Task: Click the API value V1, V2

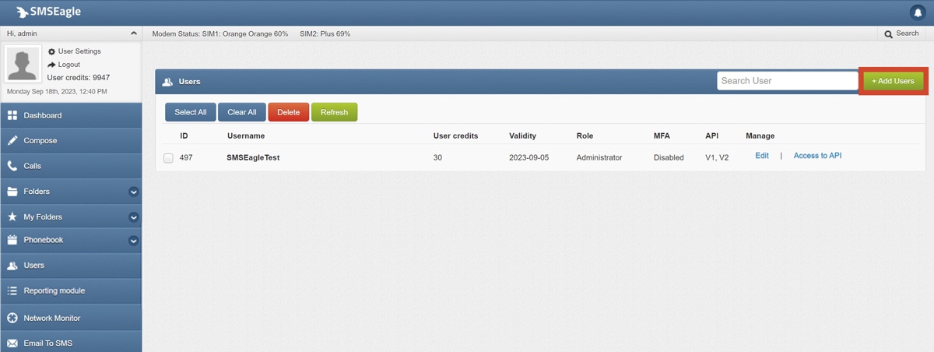Action: point(717,157)
